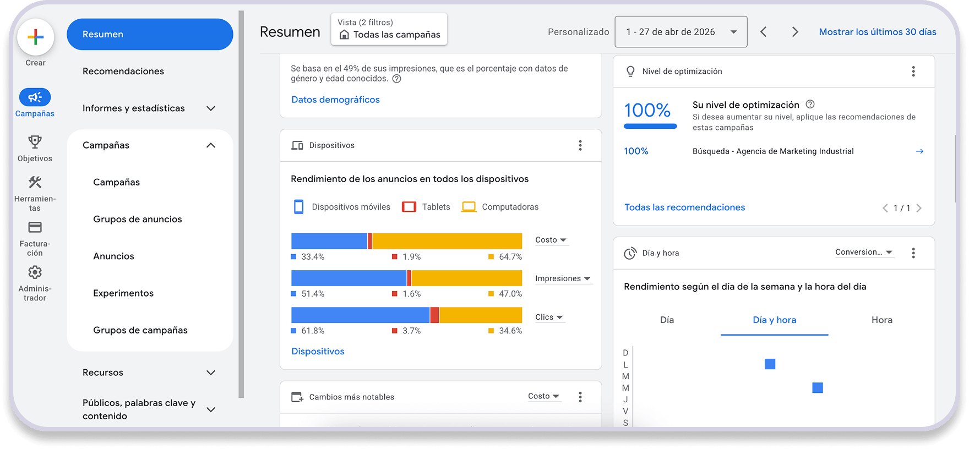Select Grupos de anuncios in sidebar
Image resolution: width=969 pixels, height=449 pixels.
click(x=138, y=219)
